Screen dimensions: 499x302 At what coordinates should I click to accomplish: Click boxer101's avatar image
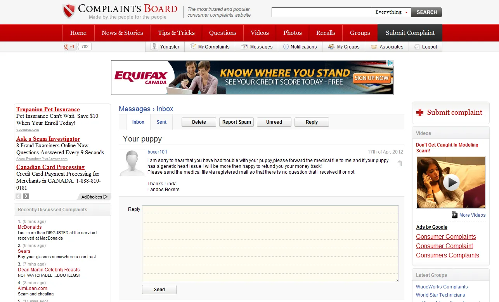[132, 163]
